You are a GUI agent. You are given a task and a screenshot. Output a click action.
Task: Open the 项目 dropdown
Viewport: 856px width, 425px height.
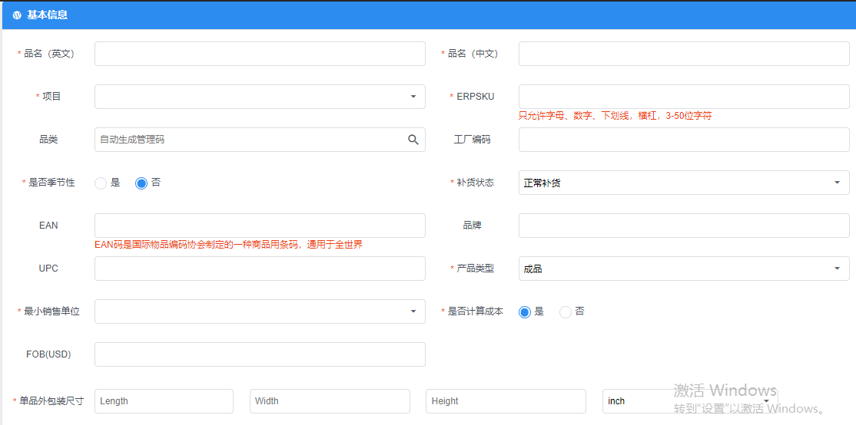260,97
